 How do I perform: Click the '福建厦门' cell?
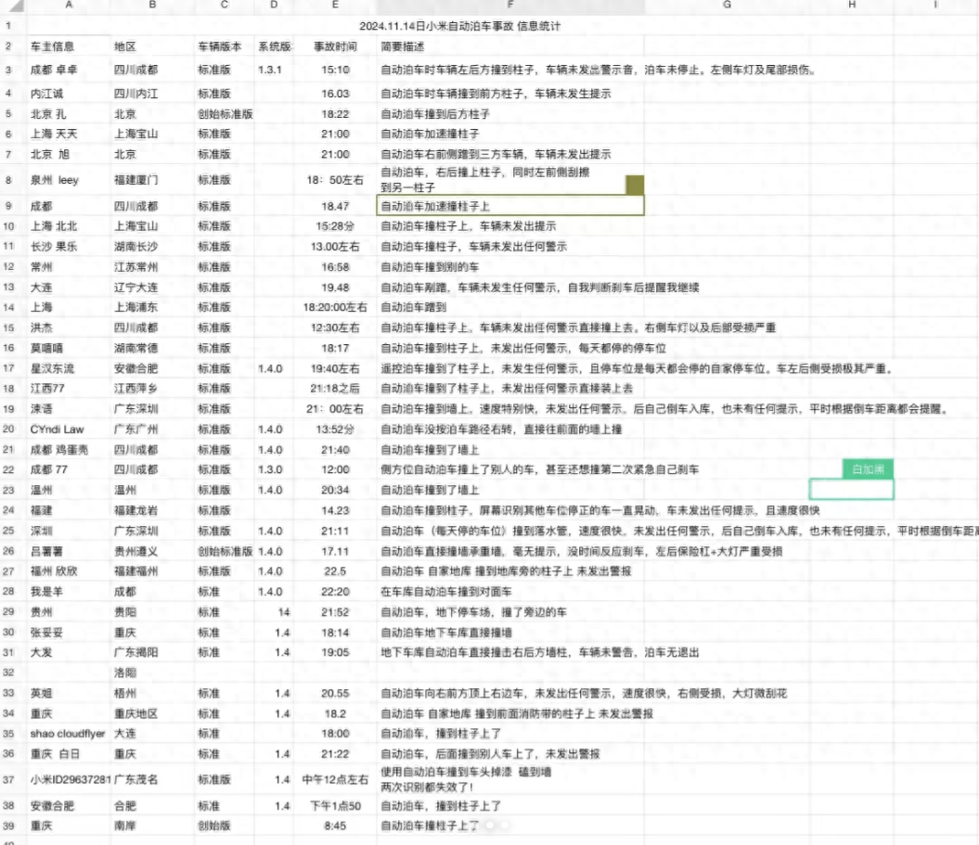click(136, 180)
